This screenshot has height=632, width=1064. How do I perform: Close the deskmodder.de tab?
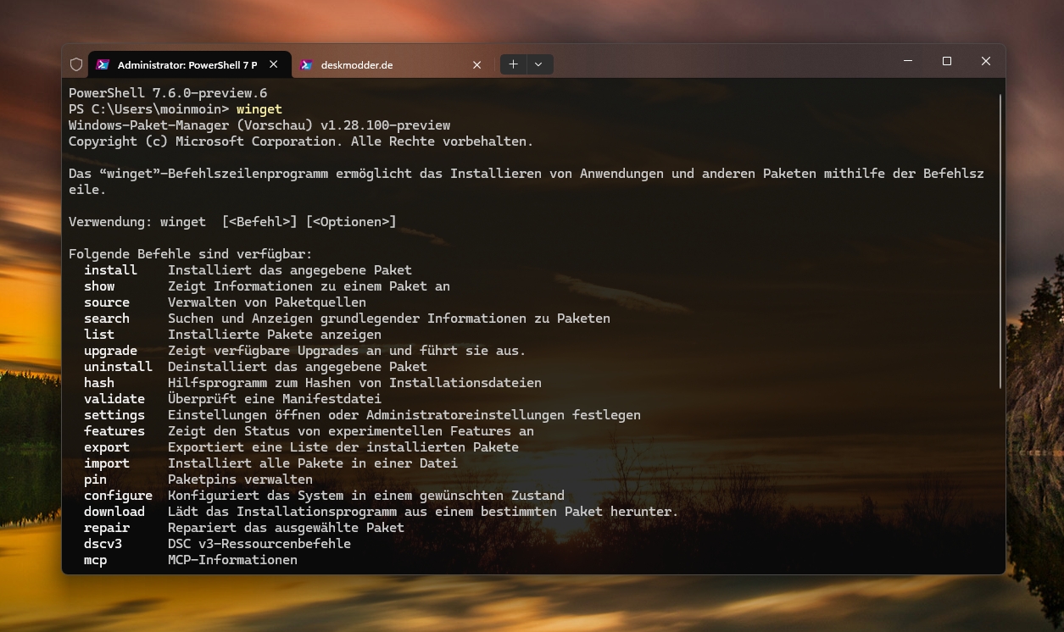[x=476, y=64]
